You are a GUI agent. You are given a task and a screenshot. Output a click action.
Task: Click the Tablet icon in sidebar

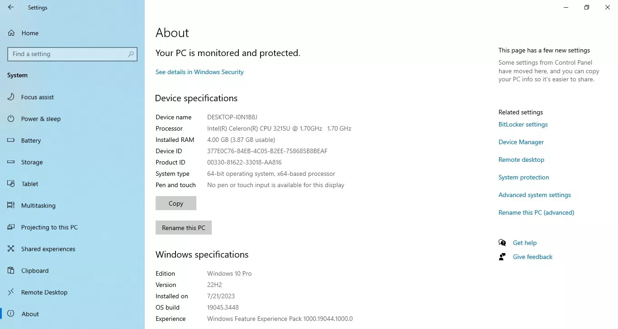(11, 184)
